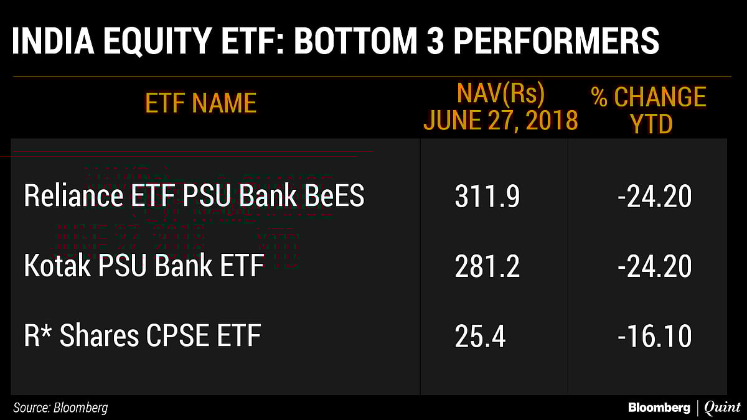
Task: Select the "% CHANGE" column header text
Action: click(x=649, y=98)
